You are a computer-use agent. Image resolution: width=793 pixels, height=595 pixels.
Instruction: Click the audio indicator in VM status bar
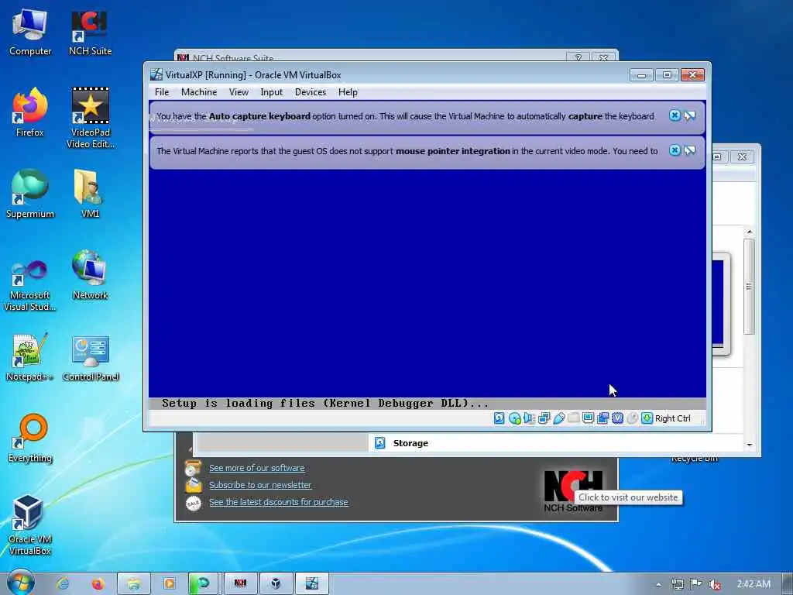coord(529,418)
